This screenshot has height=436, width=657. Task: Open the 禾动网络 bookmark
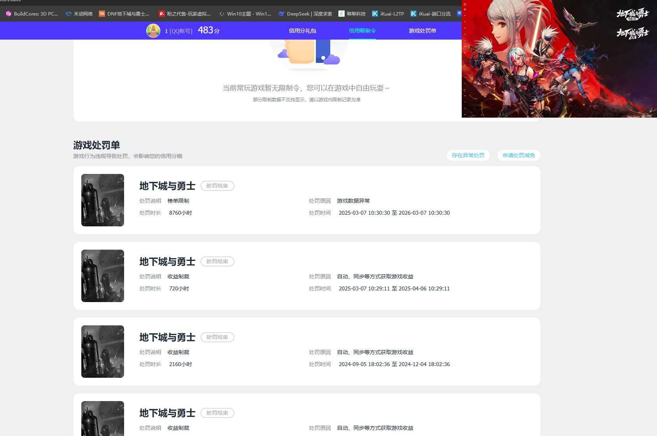(x=79, y=14)
